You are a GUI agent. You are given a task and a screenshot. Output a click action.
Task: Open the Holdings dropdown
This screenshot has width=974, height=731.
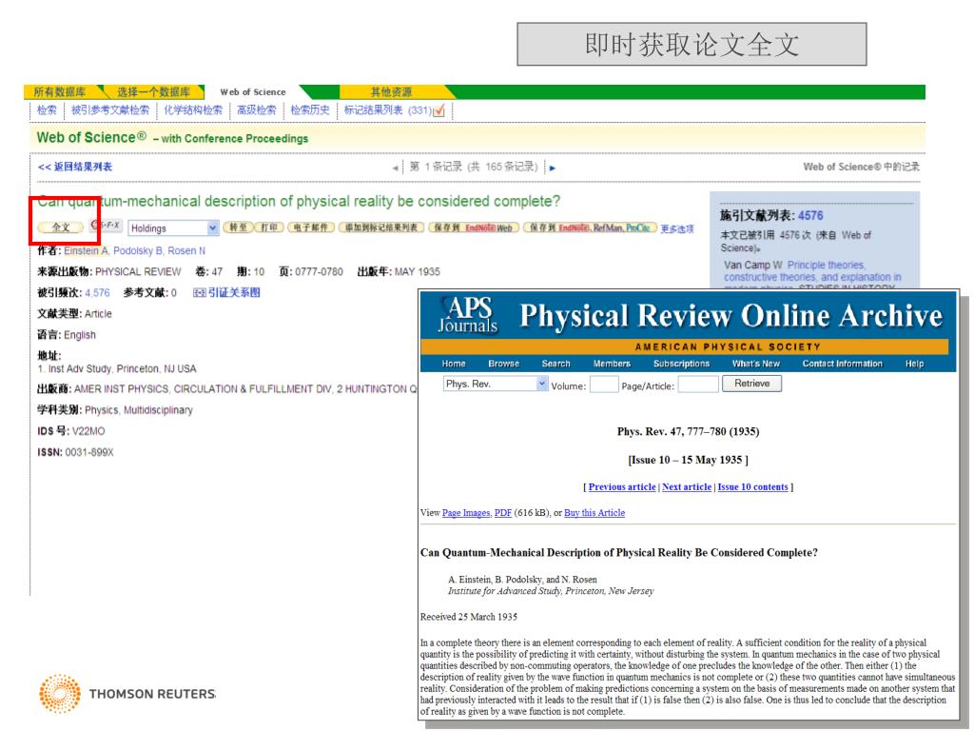[173, 228]
